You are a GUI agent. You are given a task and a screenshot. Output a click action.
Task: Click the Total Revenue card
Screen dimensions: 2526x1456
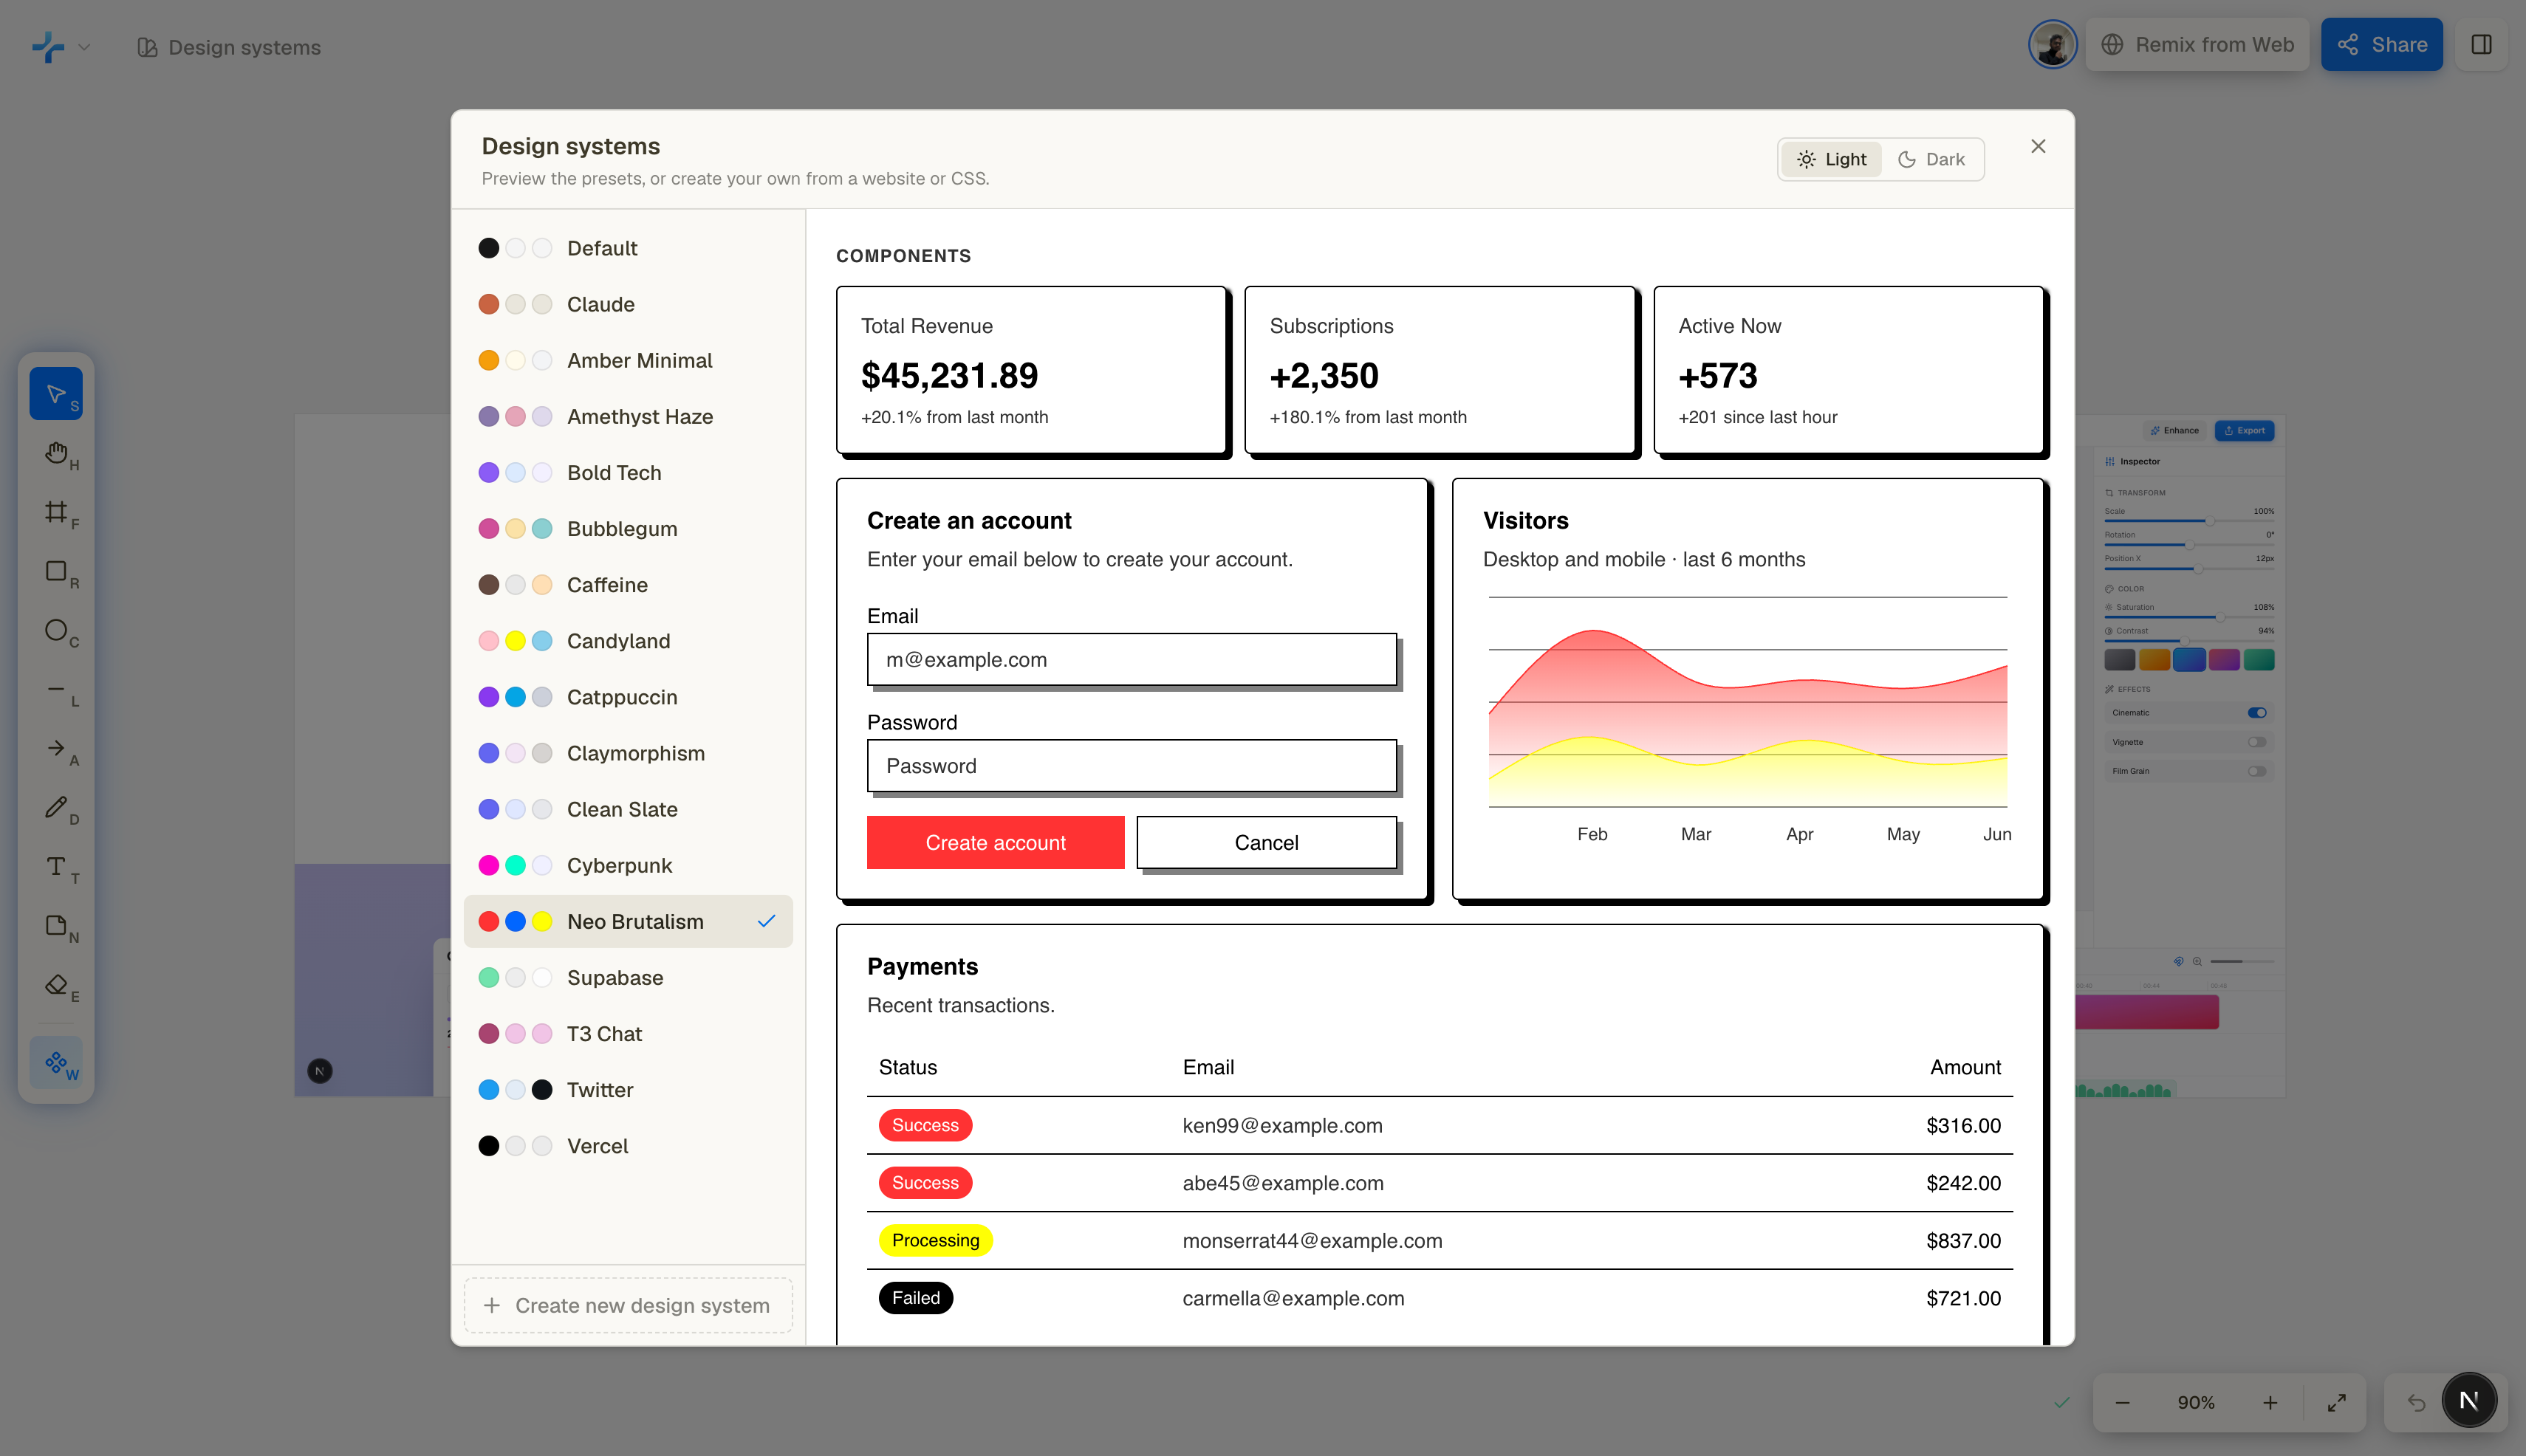pos(1031,370)
